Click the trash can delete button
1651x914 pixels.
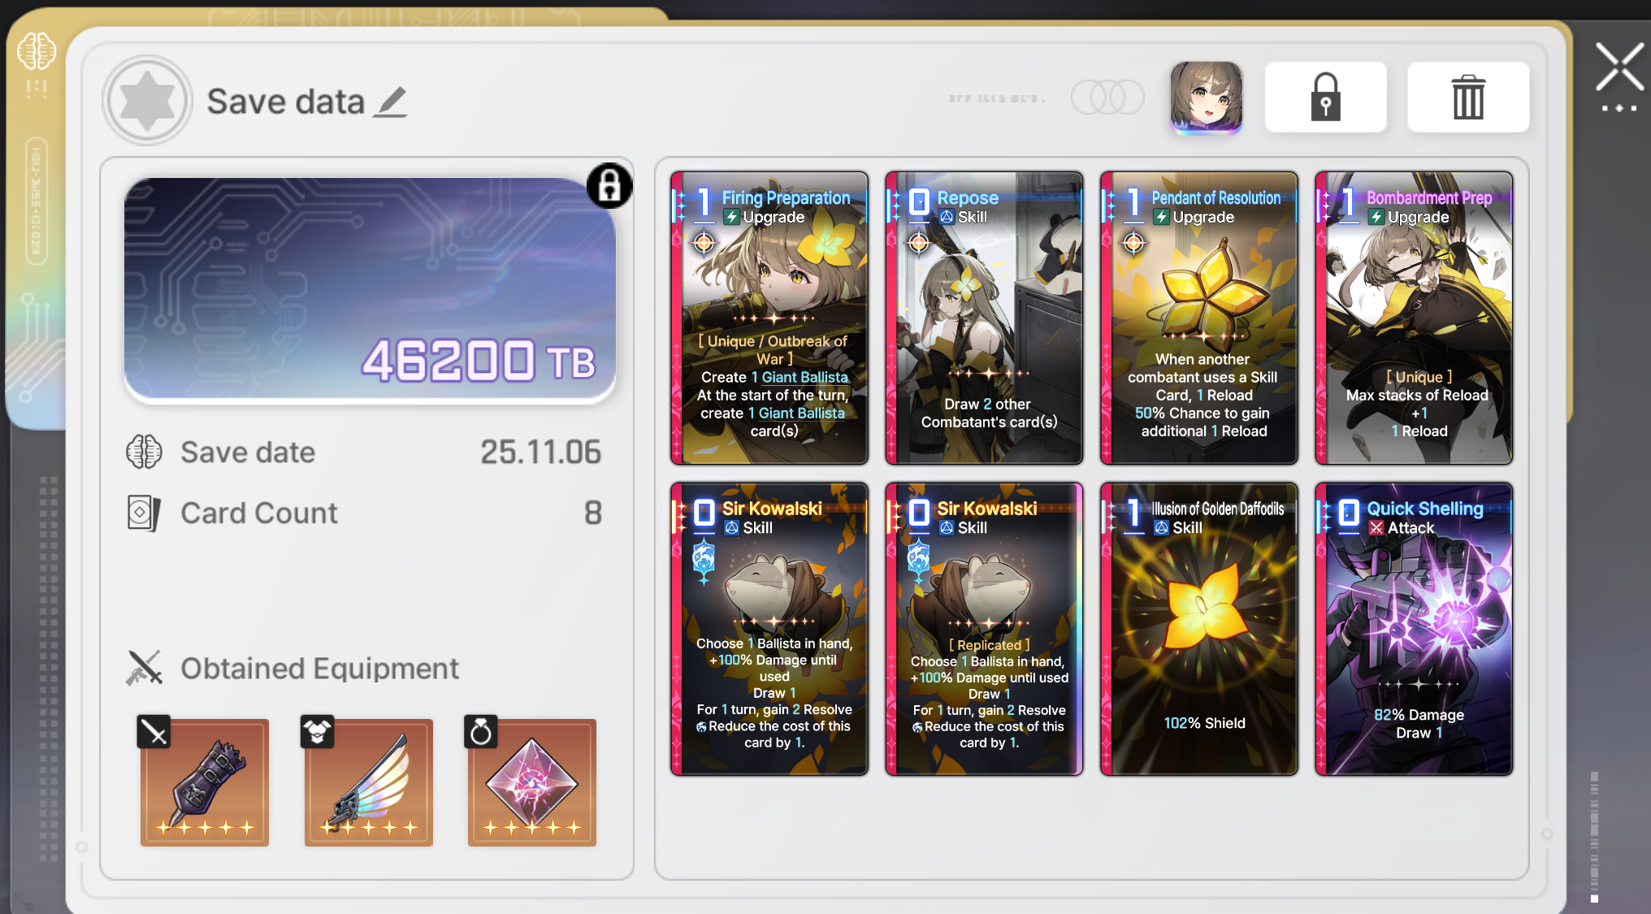1468,97
